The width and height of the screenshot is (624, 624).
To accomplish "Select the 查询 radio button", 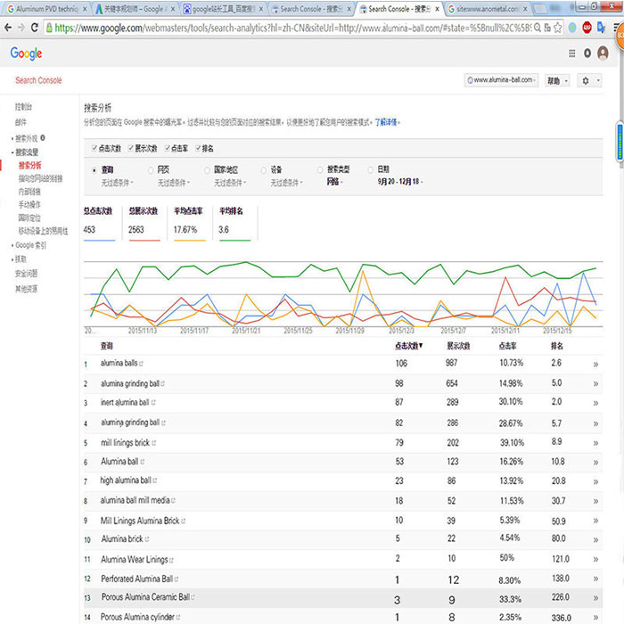I will coord(94,170).
